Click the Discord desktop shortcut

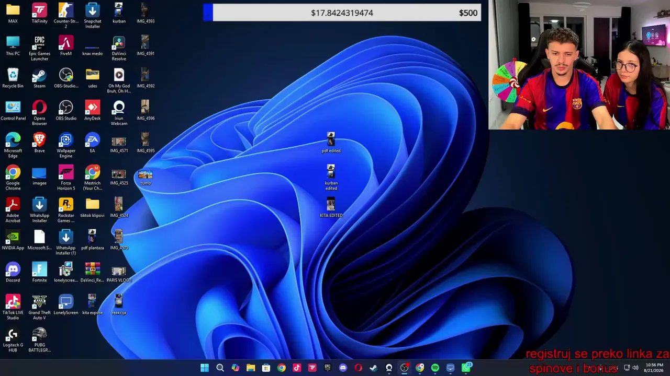pyautogui.click(x=13, y=273)
